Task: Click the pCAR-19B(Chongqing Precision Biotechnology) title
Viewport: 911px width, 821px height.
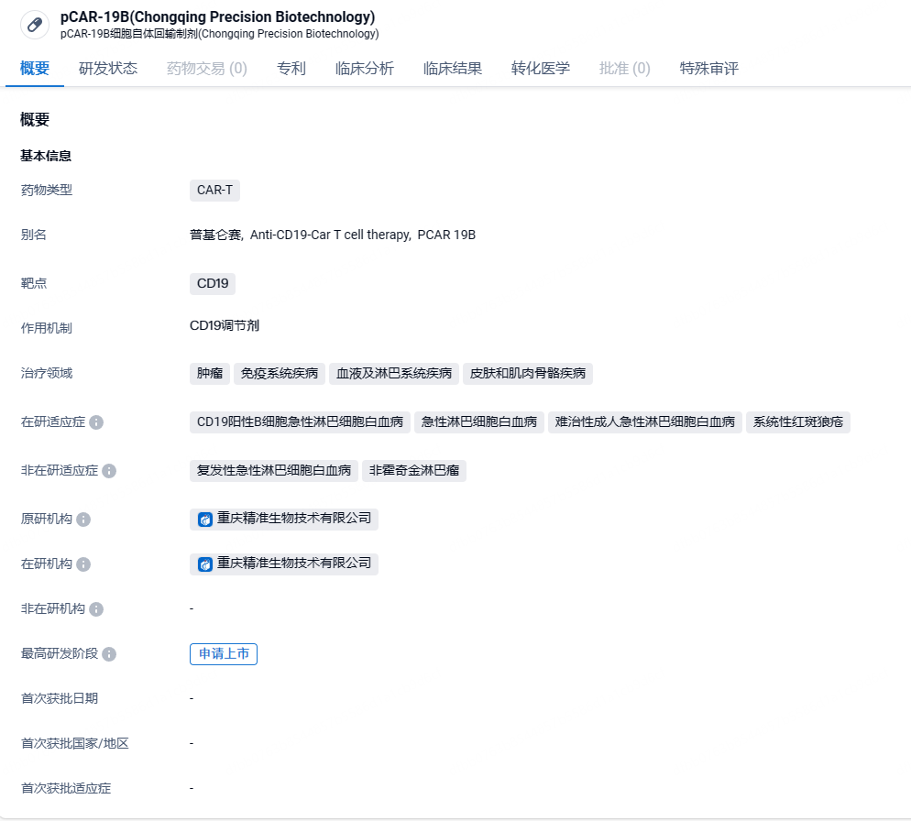Action: [x=218, y=16]
